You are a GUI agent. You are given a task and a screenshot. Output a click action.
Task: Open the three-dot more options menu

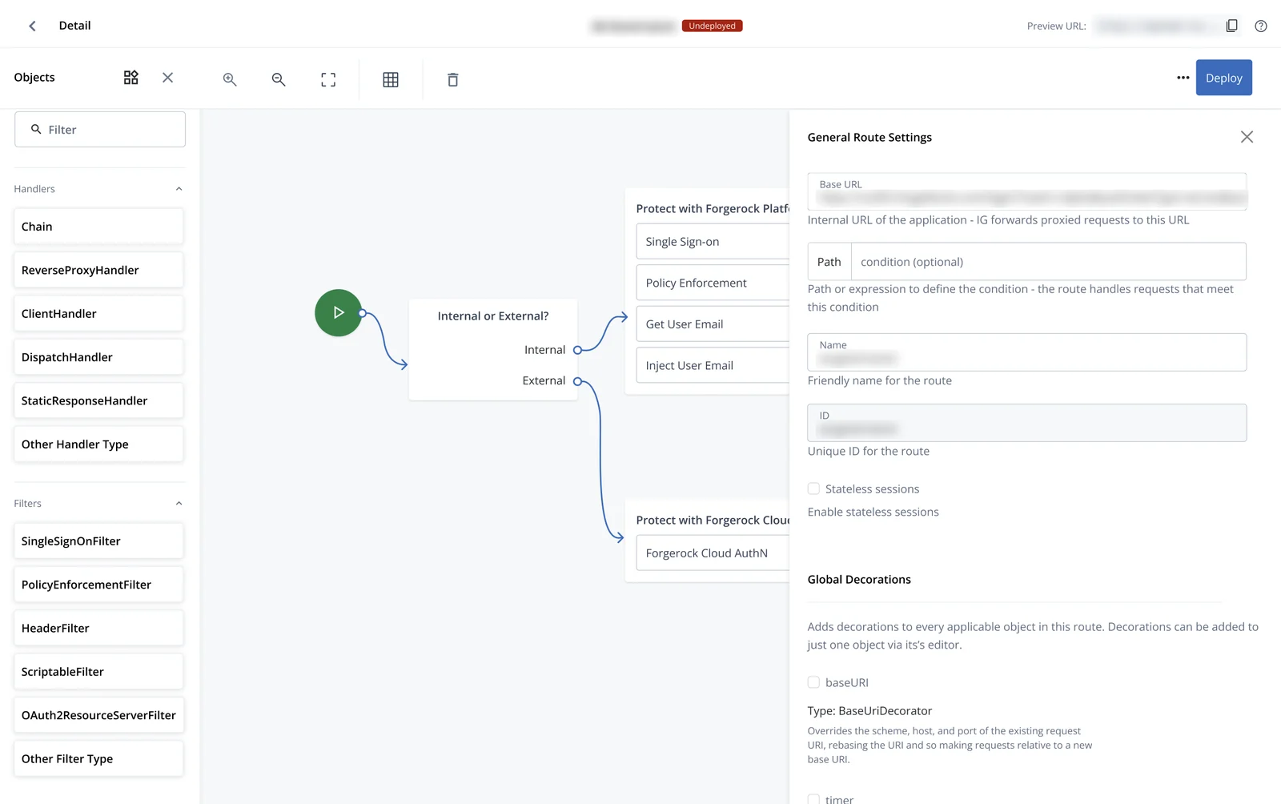point(1183,78)
